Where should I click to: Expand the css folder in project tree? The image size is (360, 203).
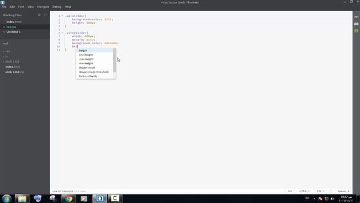click(7, 51)
